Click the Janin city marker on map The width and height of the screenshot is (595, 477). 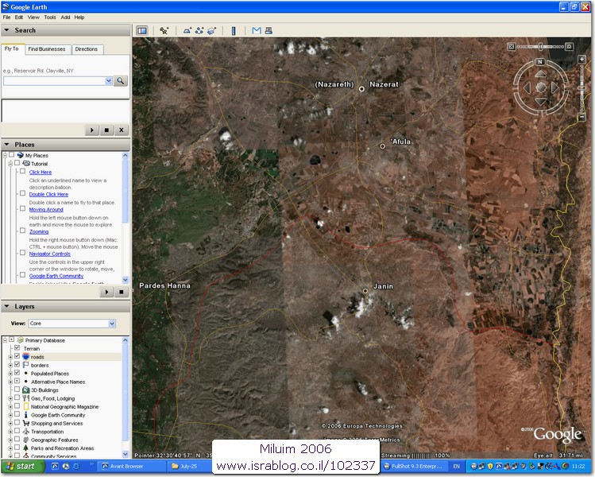(365, 291)
